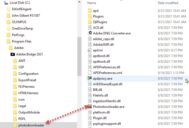Select the Plugins folder icon

[90, 16]
